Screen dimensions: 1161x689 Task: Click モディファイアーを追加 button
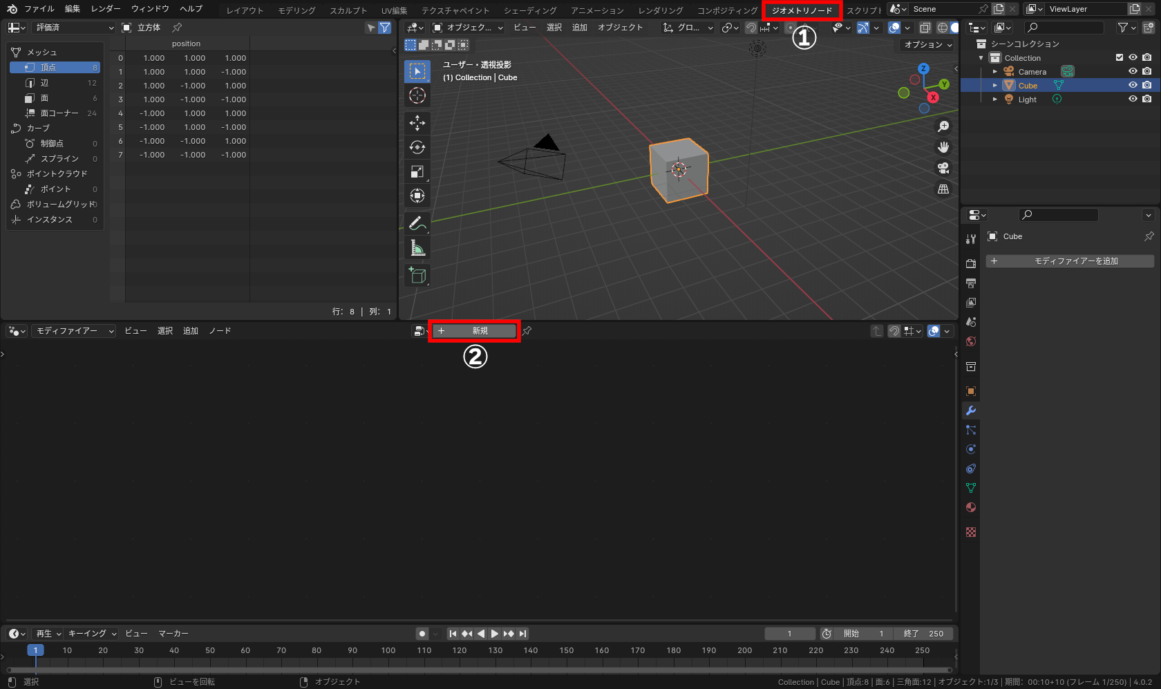(1070, 261)
